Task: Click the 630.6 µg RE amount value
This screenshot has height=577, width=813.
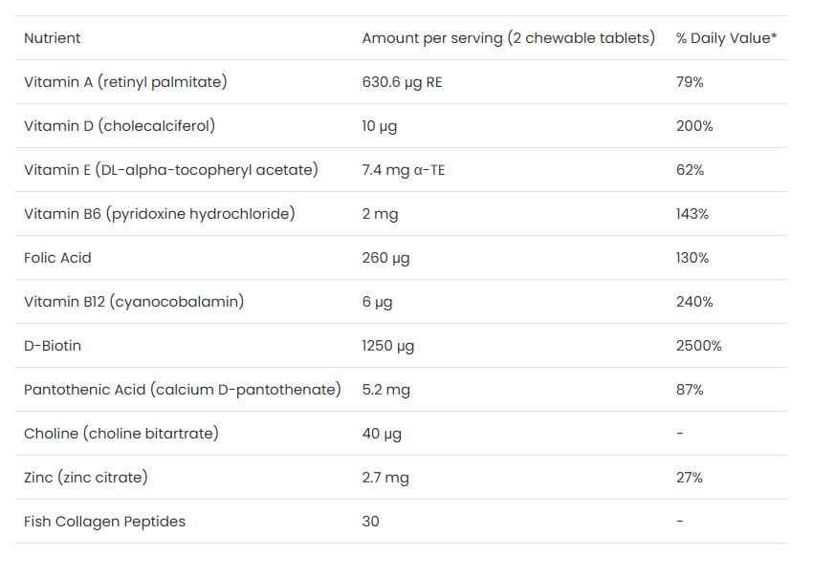Action: coord(402,82)
